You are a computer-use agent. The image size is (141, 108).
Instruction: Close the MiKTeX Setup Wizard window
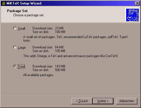tap(137, 3)
